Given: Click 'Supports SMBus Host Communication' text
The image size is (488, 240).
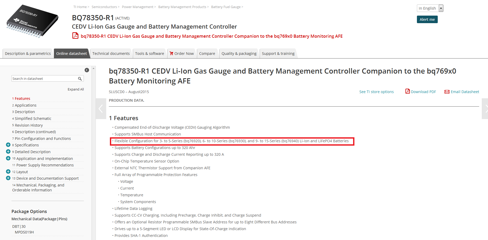Looking at the screenshot, I should (x=148, y=134).
